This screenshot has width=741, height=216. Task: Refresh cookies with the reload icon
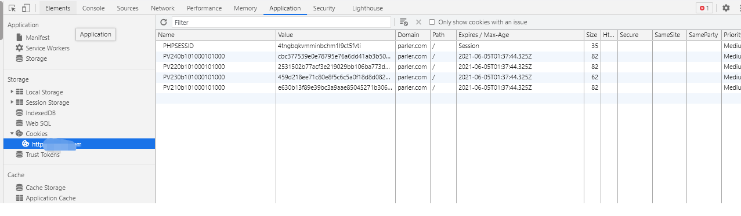click(x=164, y=22)
